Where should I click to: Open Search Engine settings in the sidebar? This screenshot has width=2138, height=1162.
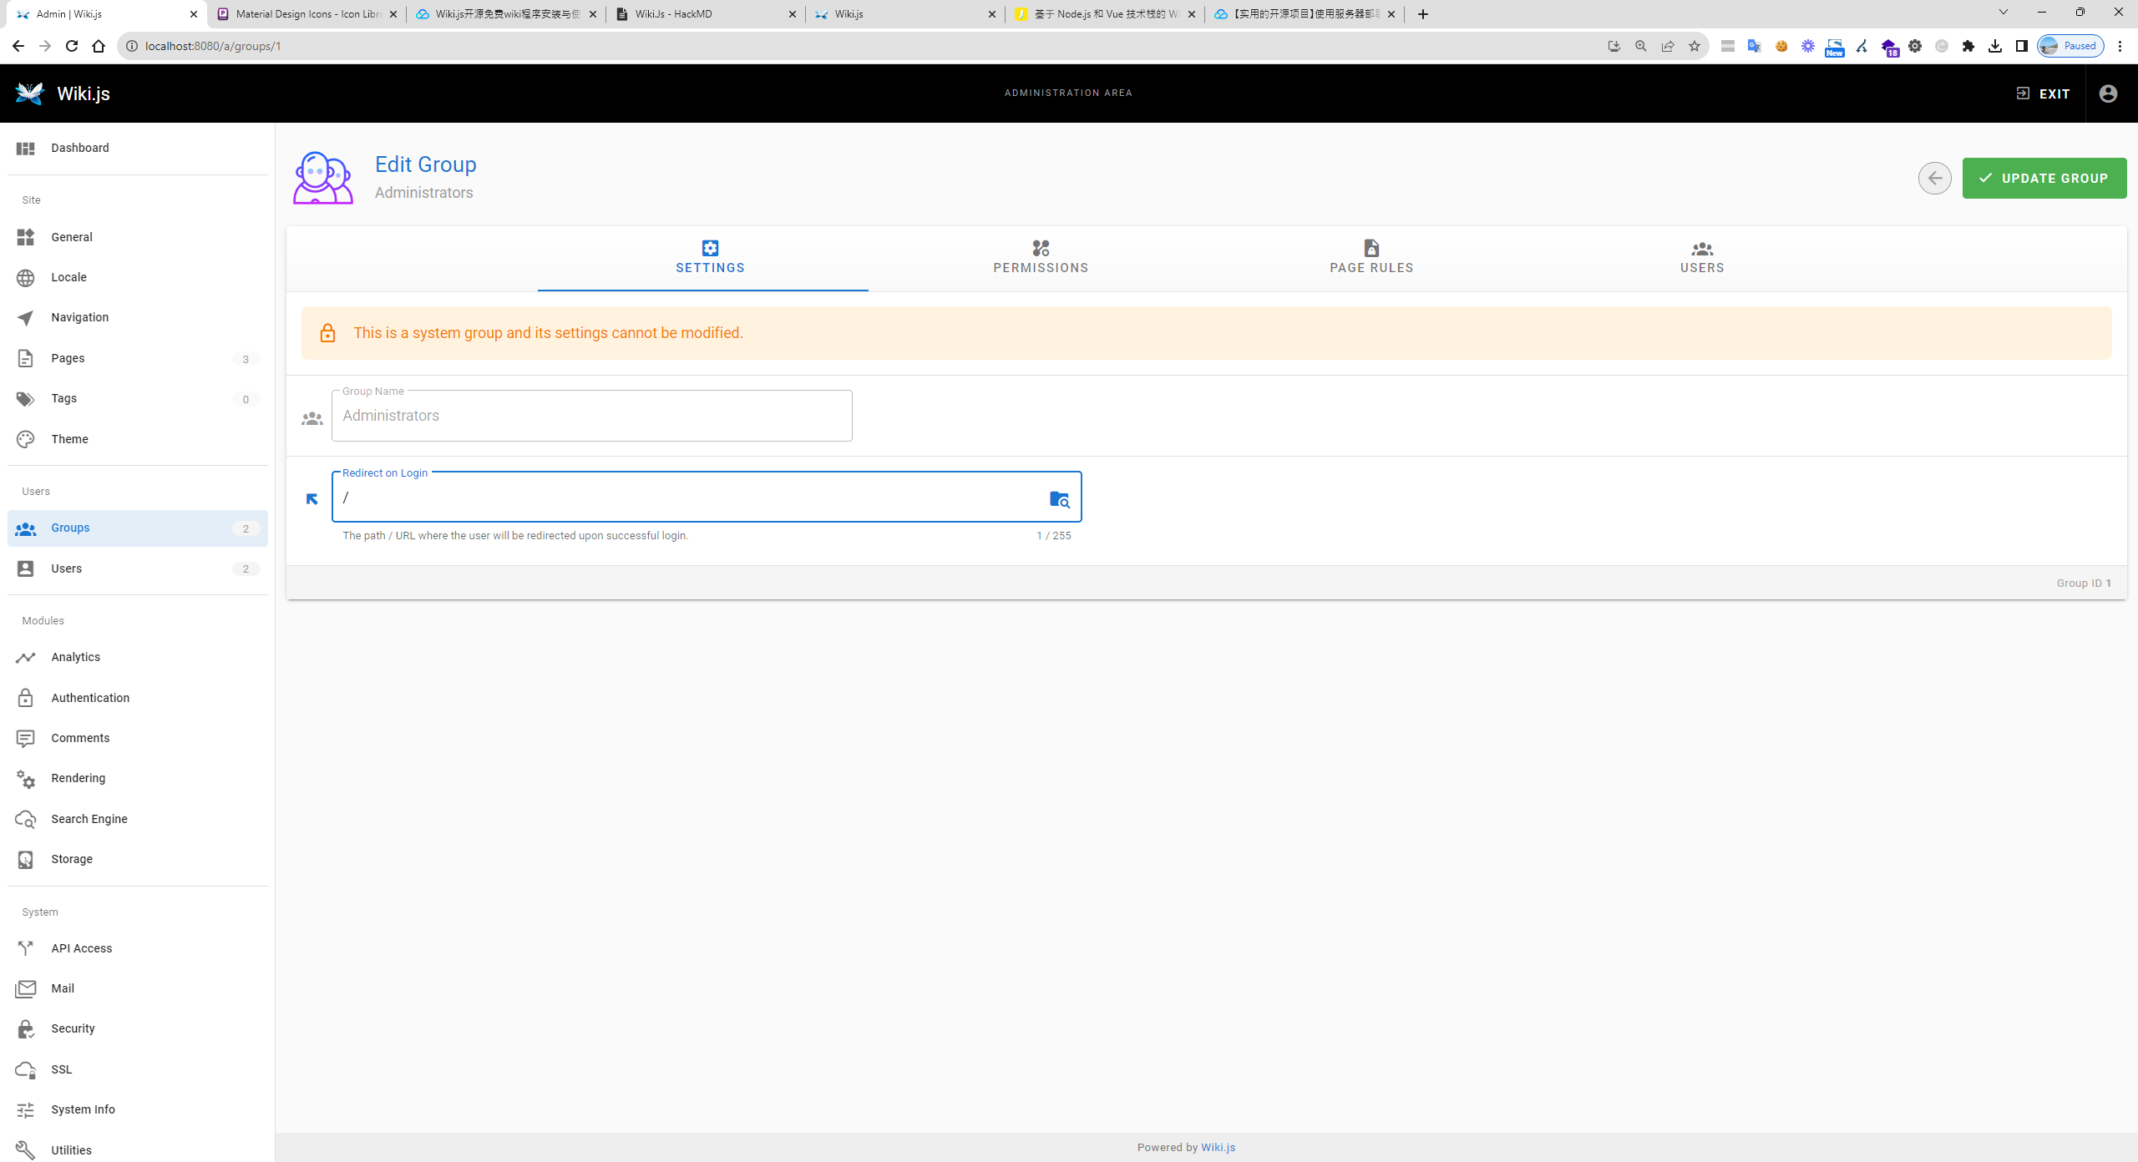[89, 819]
